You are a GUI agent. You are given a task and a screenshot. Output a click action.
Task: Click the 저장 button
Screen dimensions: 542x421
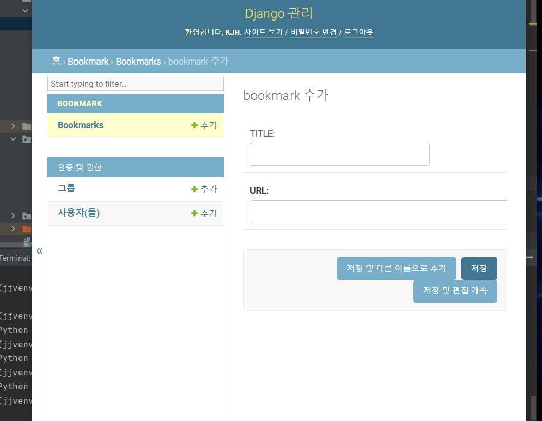[479, 268]
